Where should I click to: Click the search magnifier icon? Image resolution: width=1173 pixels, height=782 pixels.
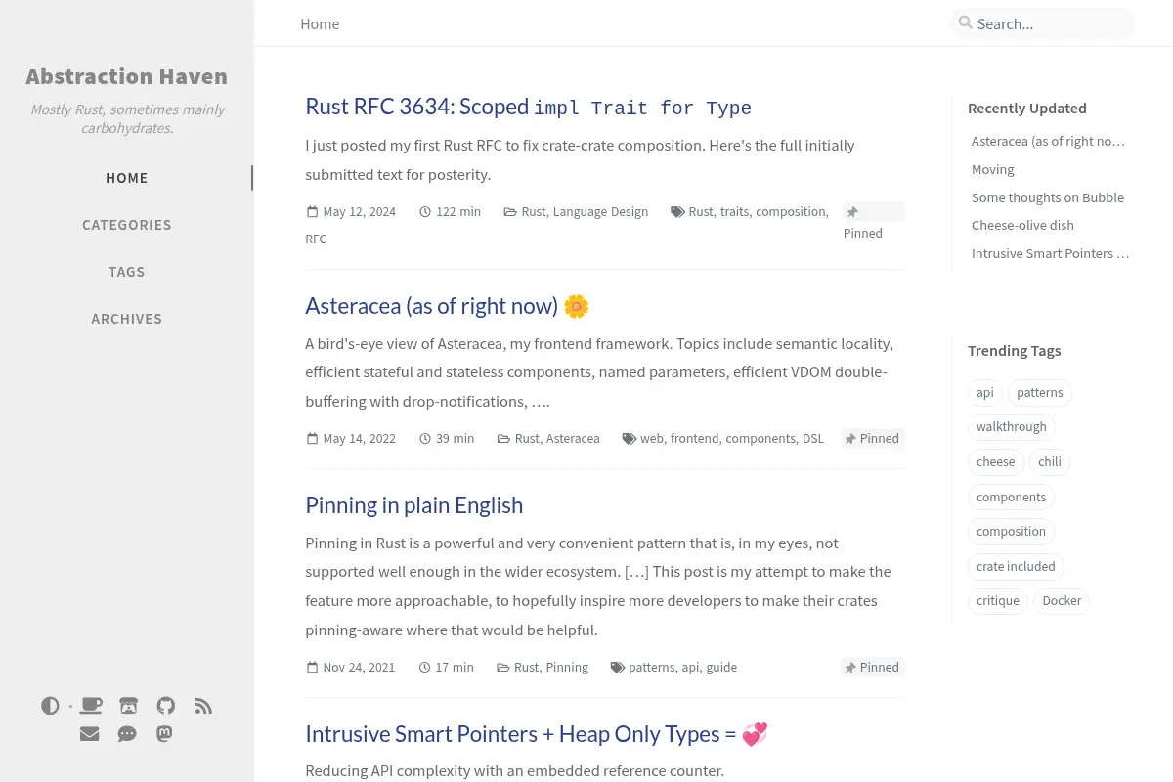point(965,22)
